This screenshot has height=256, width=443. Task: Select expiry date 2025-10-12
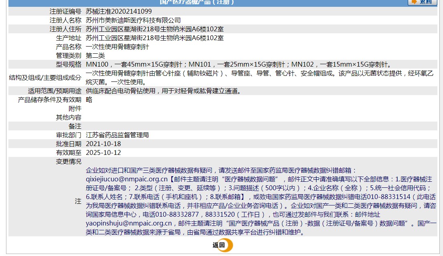(104, 152)
